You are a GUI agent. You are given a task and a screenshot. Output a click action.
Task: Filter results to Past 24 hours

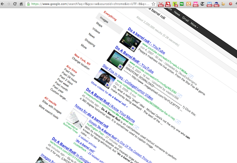click(69, 77)
